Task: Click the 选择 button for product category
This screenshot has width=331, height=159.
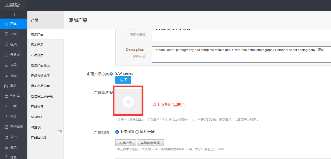Action: click(x=123, y=80)
